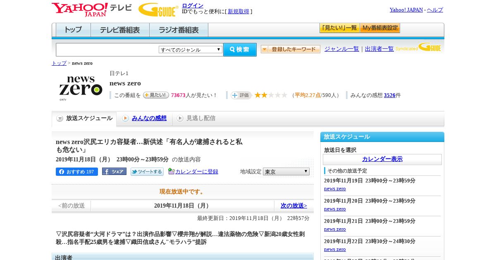Click the My番組表設定 button
This screenshot has width=496, height=260.
(380, 28)
